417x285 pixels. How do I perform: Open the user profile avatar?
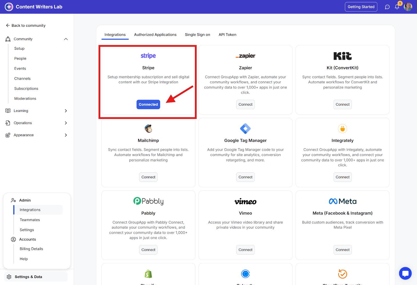tap(408, 7)
